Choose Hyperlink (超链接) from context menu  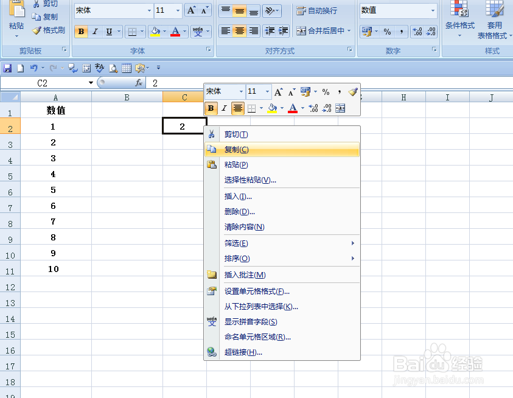[282, 352]
